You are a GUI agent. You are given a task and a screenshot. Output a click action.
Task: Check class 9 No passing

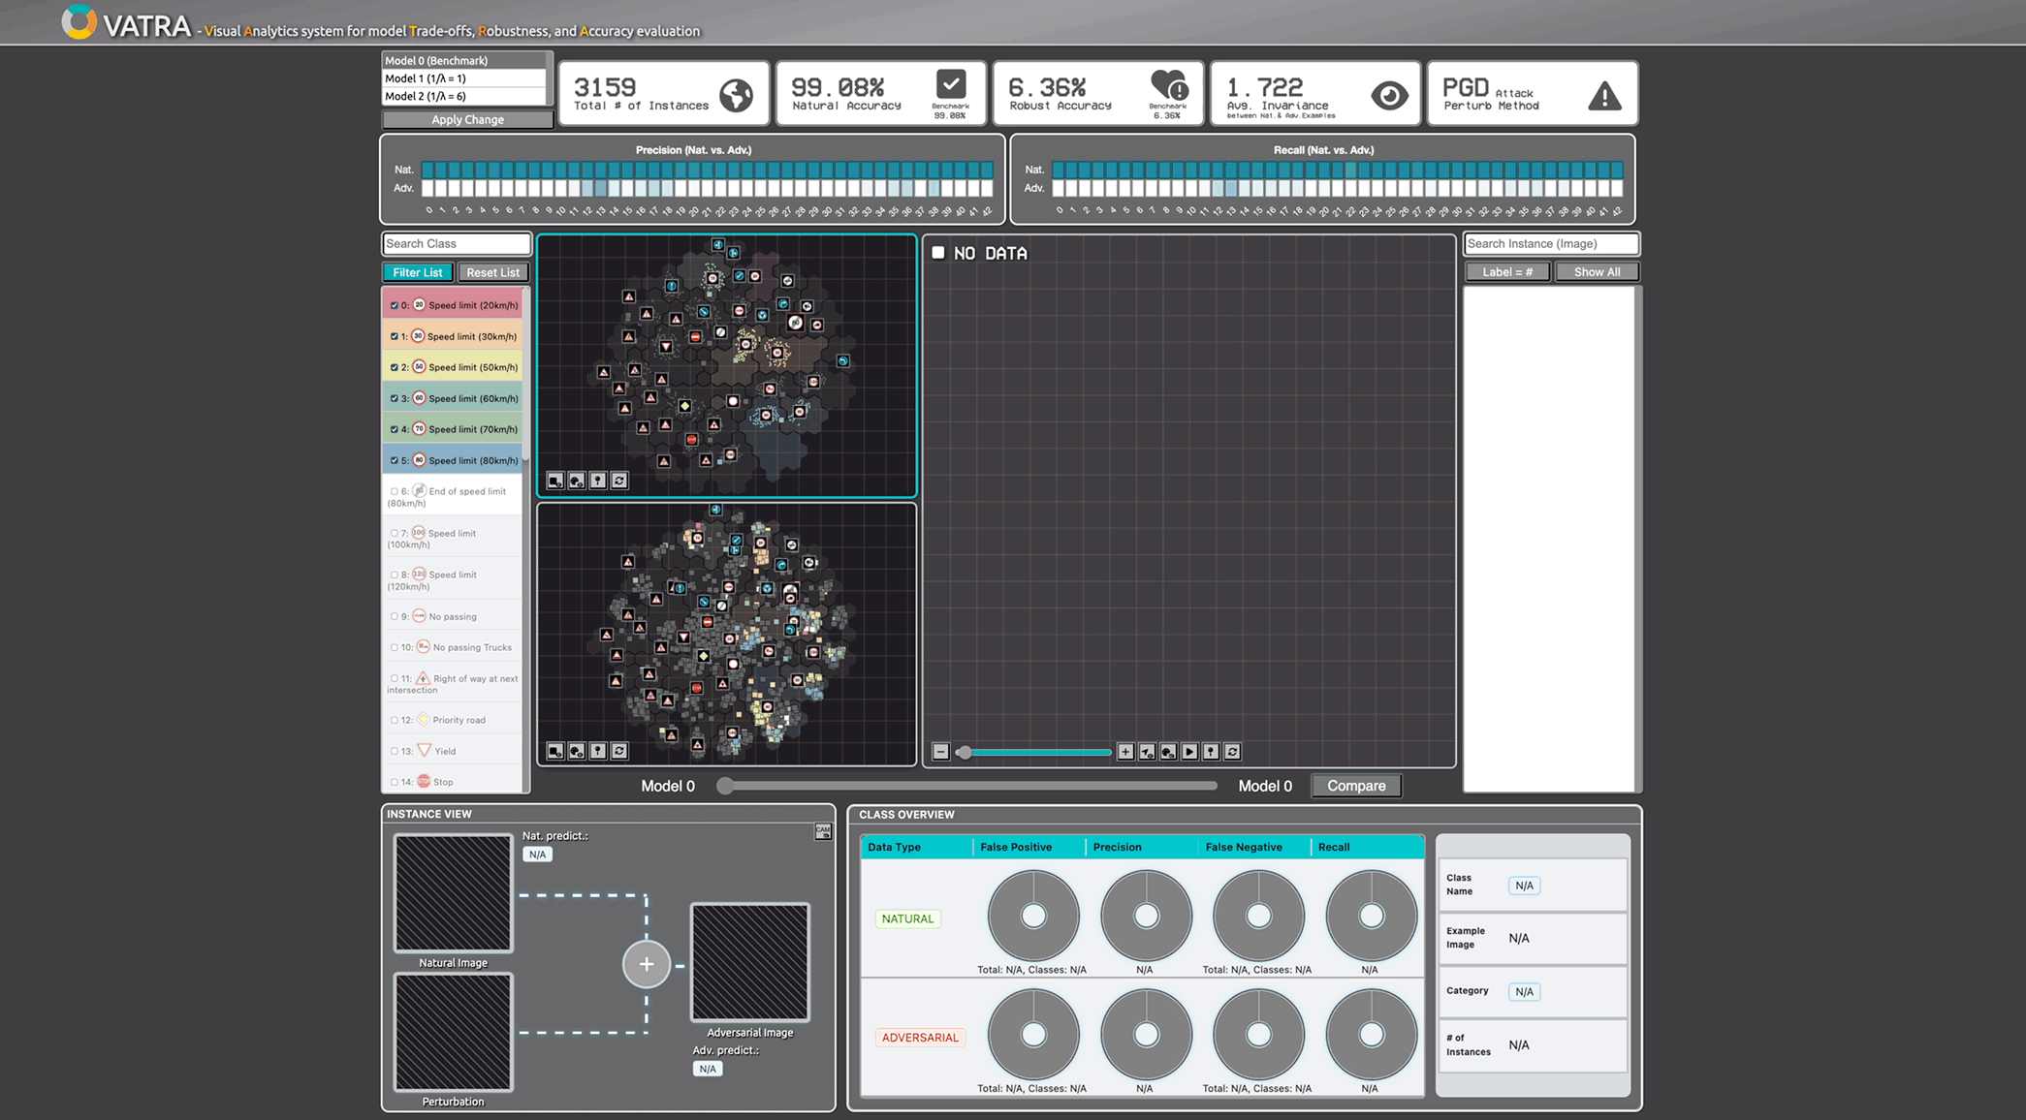(394, 617)
